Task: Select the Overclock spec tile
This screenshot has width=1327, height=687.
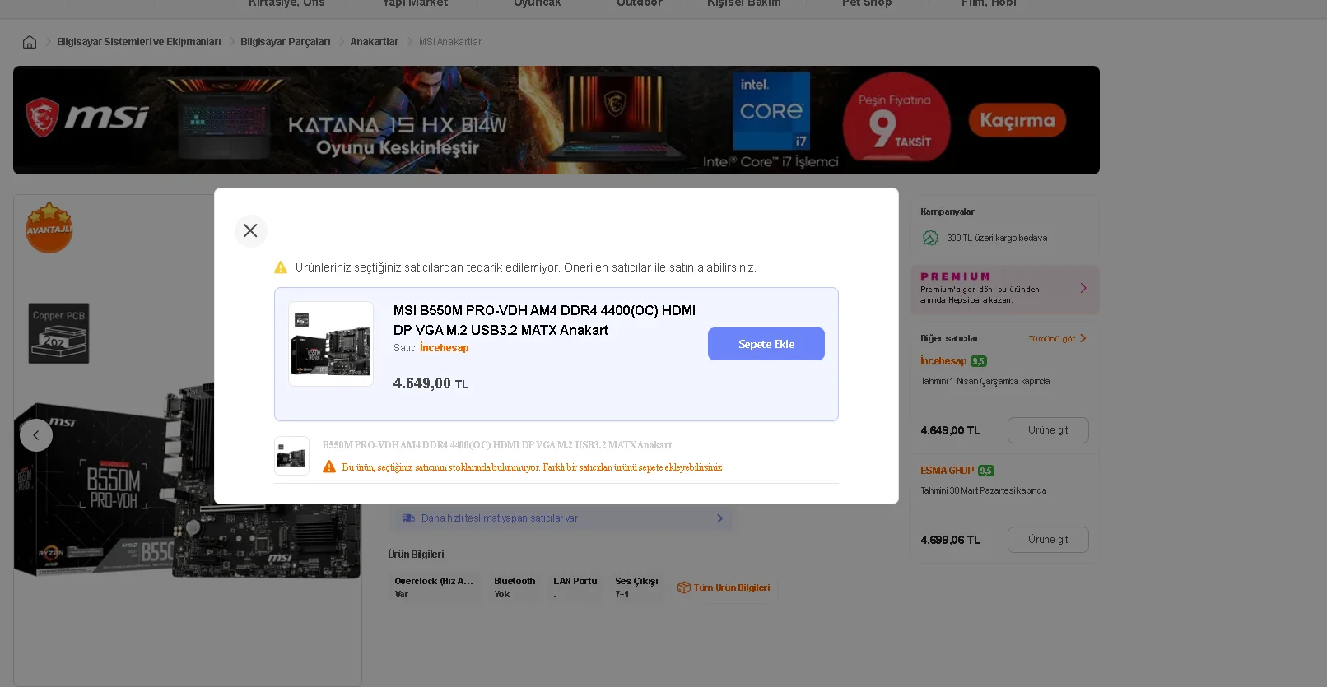Action: pyautogui.click(x=434, y=587)
